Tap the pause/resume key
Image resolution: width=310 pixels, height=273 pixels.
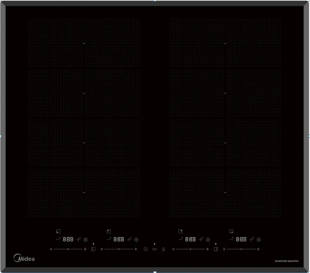(x=154, y=249)
